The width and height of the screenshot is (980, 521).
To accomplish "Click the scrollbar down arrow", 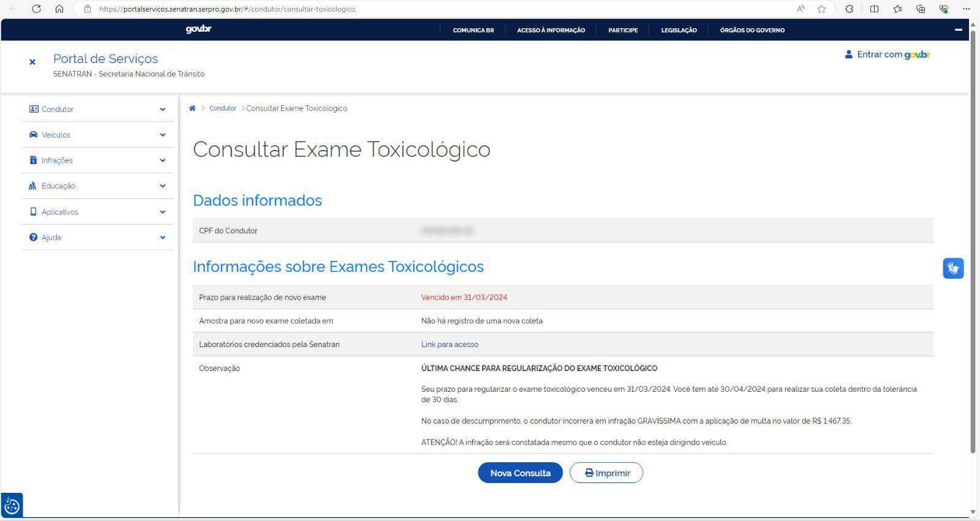I will 973,512.
